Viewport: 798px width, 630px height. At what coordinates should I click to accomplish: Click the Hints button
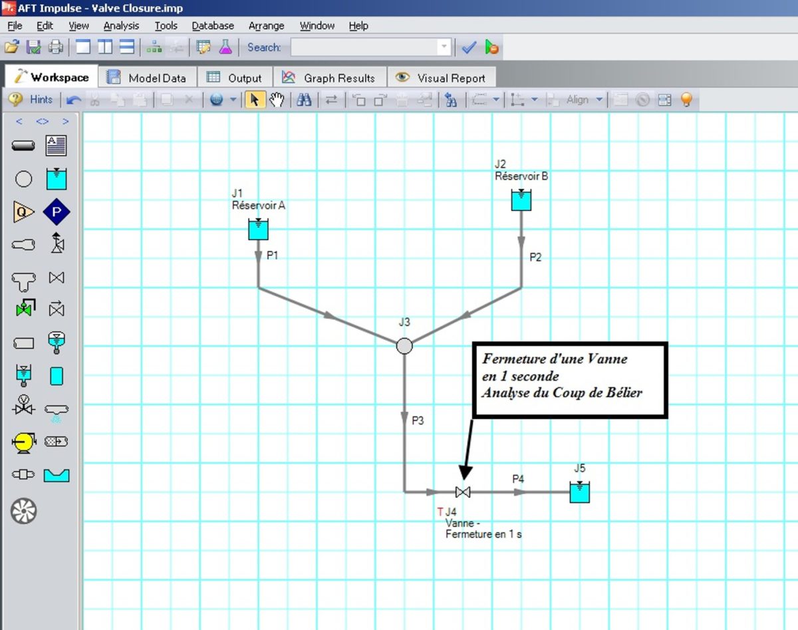31,100
